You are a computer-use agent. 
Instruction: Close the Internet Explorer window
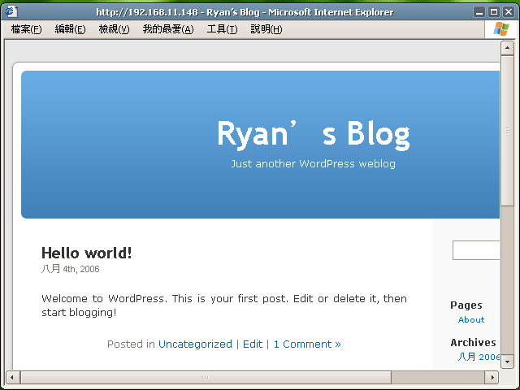click(x=509, y=12)
